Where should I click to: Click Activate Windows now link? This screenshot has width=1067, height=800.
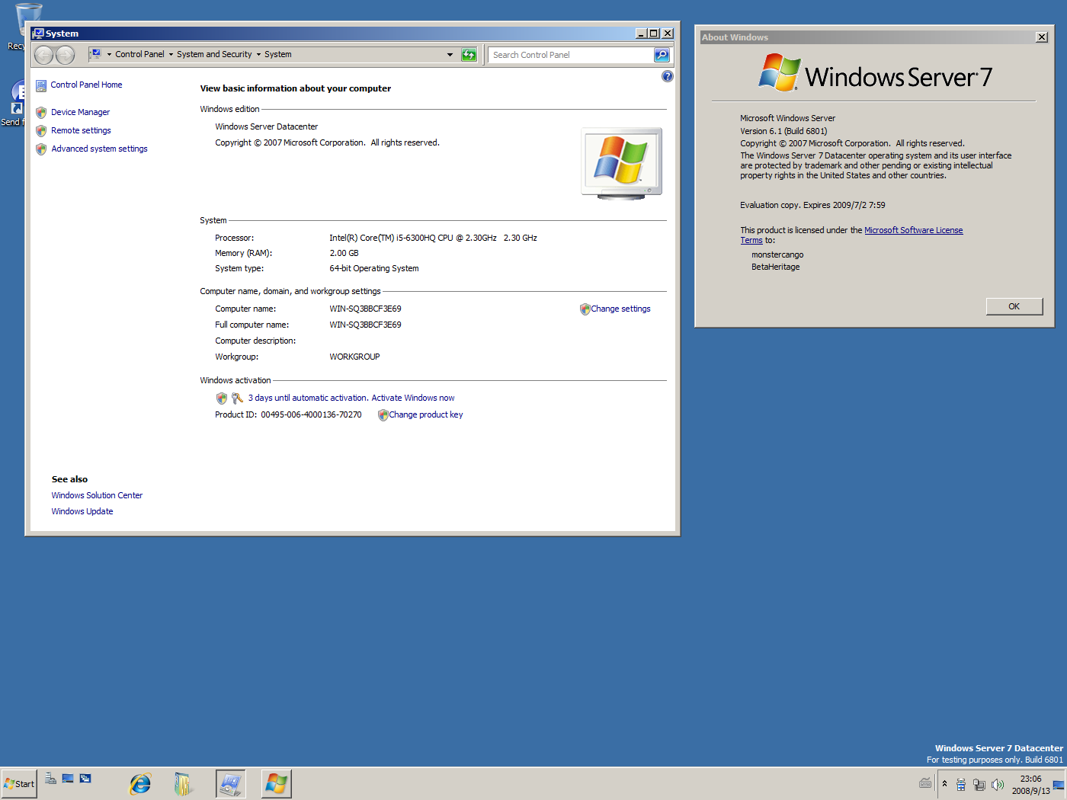pos(412,398)
